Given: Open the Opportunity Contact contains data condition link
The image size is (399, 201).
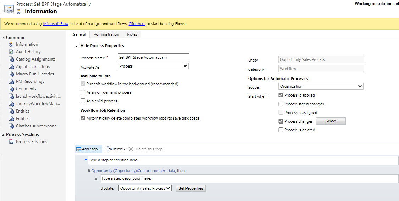Looking at the screenshot, I should (133, 171).
